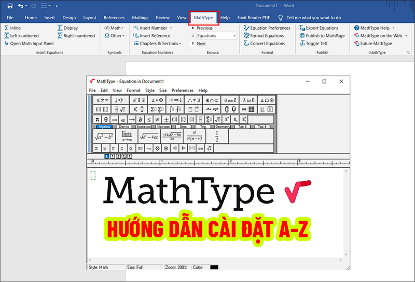Save the document from the quick access toolbar
The height and width of the screenshot is (282, 415).
tap(10, 6)
